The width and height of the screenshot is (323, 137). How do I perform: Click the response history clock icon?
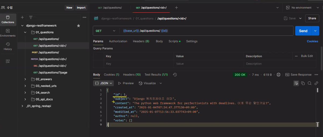(x=175, y=75)
